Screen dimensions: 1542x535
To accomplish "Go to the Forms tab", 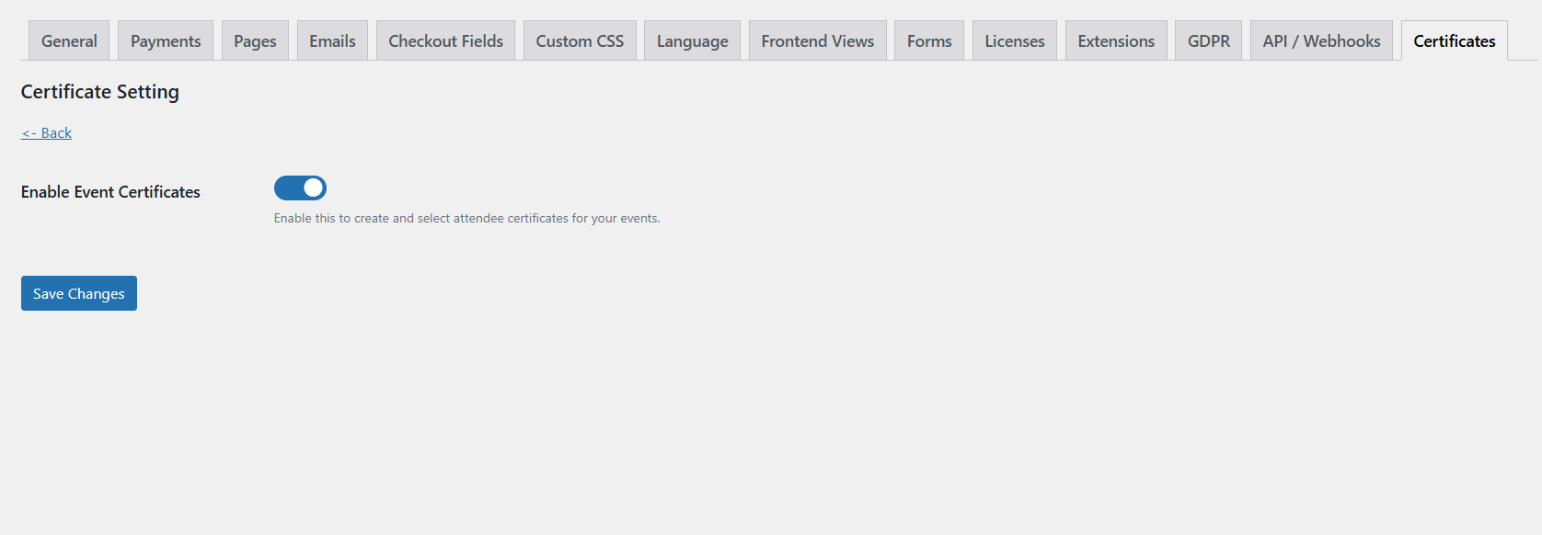I will click(x=929, y=41).
